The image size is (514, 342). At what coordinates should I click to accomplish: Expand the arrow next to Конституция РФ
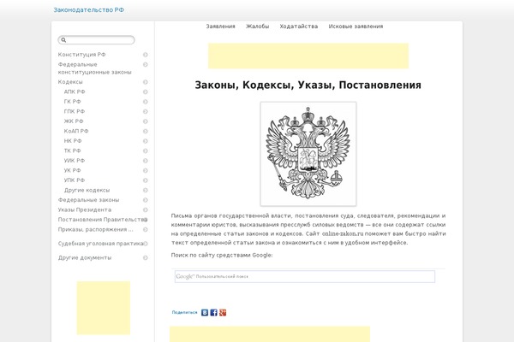click(146, 55)
